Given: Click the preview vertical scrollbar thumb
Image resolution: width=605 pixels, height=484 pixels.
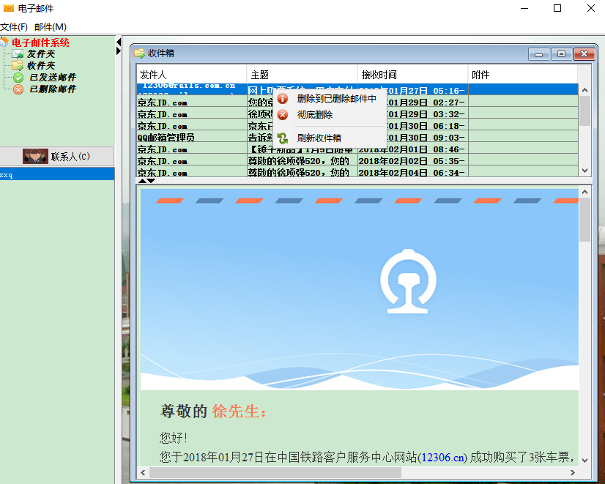Looking at the screenshot, I should [x=584, y=220].
